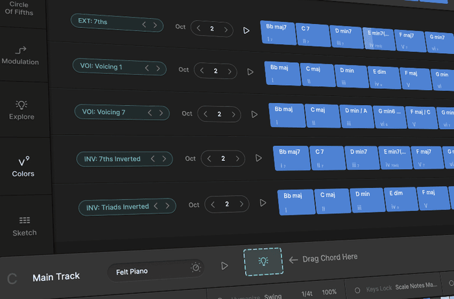Click the Felt Piano instrument dial icon
454x299 pixels.
tap(195, 267)
